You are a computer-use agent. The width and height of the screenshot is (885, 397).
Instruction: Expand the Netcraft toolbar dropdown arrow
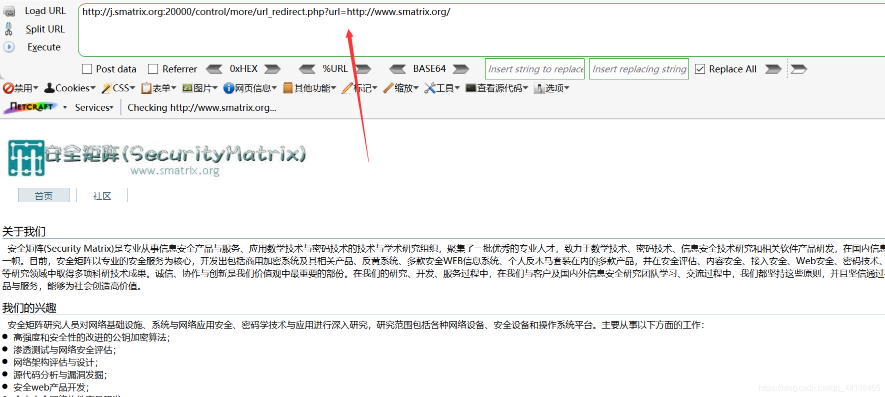coord(65,107)
